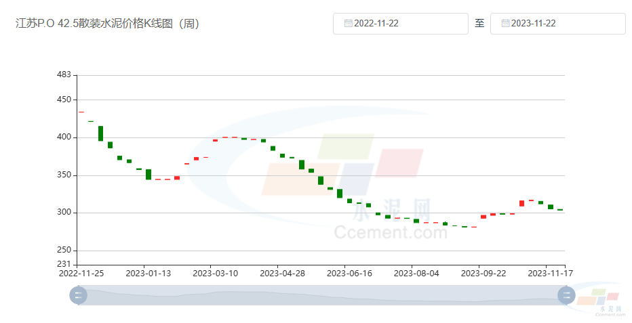Click the 2023-09-22 x-axis date label
This screenshot has width=632, height=323.
[x=483, y=274]
